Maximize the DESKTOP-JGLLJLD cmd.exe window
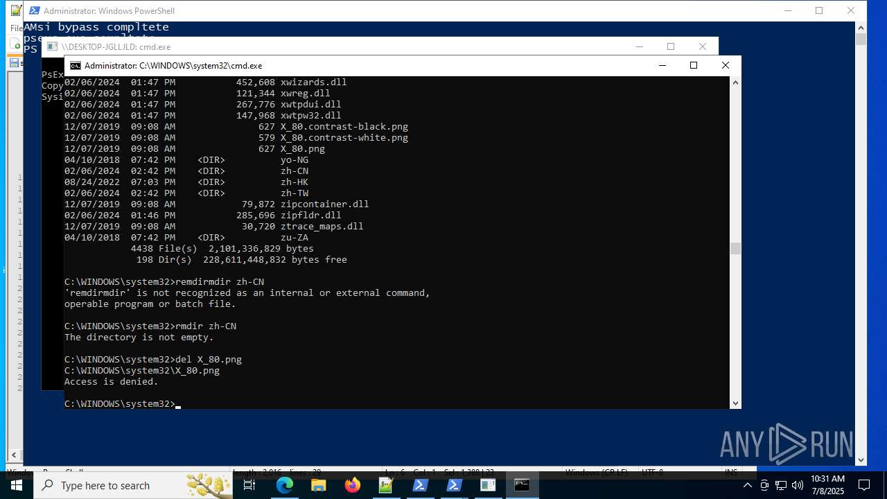The image size is (887, 499). pyautogui.click(x=671, y=46)
